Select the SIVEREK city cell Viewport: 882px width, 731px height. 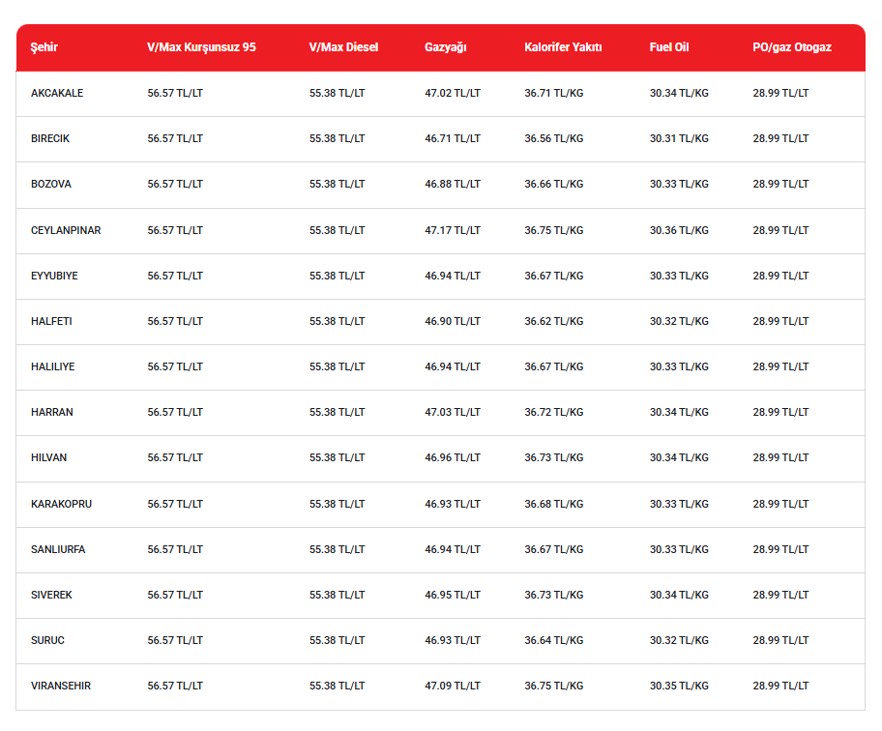(52, 595)
